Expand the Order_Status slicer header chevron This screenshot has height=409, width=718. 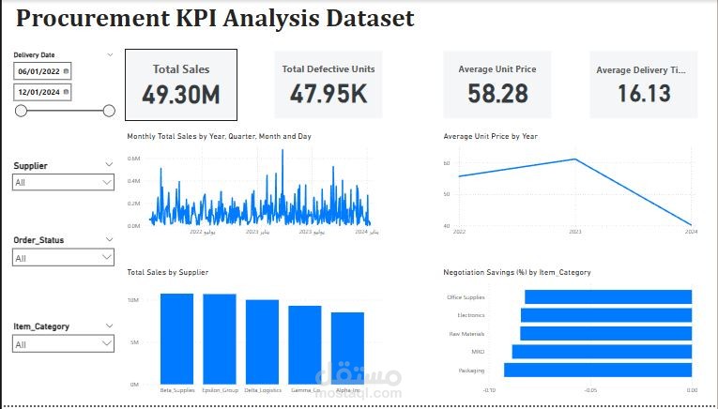109,239
